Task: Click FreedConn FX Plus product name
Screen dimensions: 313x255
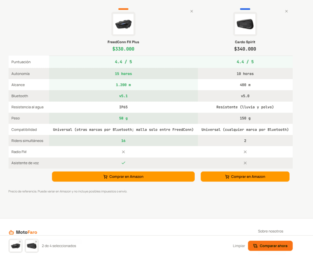Action: 123,42
